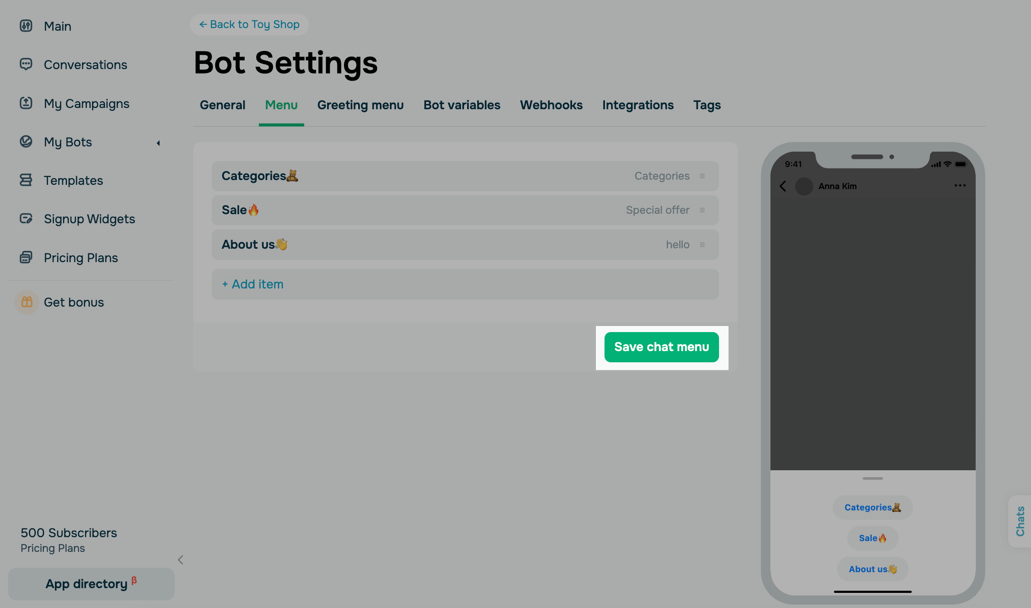This screenshot has height=608, width=1031.
Task: Tap the About us chip in phone preview
Action: pyautogui.click(x=872, y=569)
